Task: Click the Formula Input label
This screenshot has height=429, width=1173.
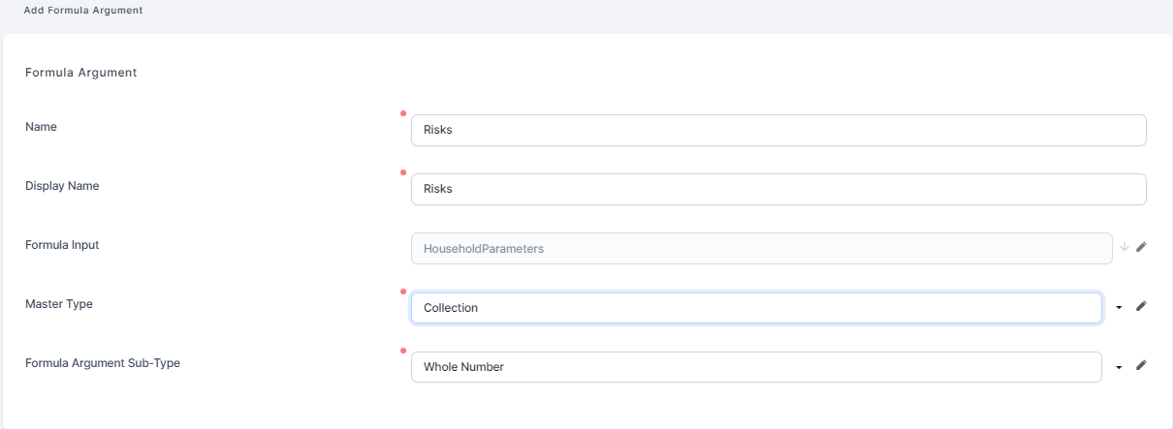Action: pyautogui.click(x=62, y=245)
